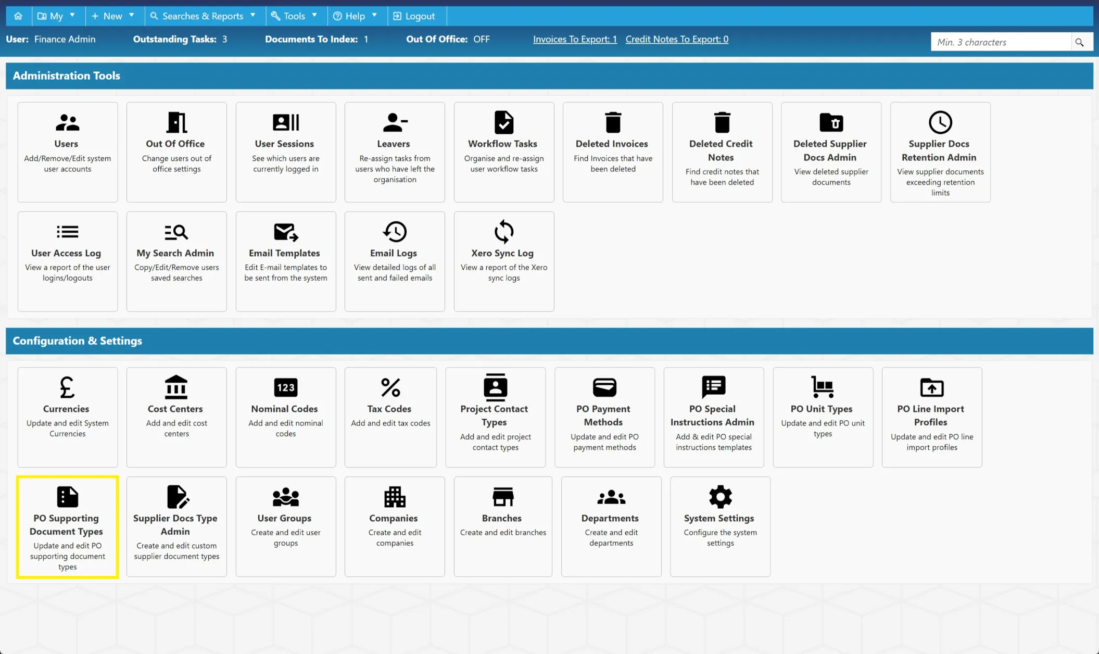Open Cost Centers bank icon
1099x654 pixels.
[176, 387]
